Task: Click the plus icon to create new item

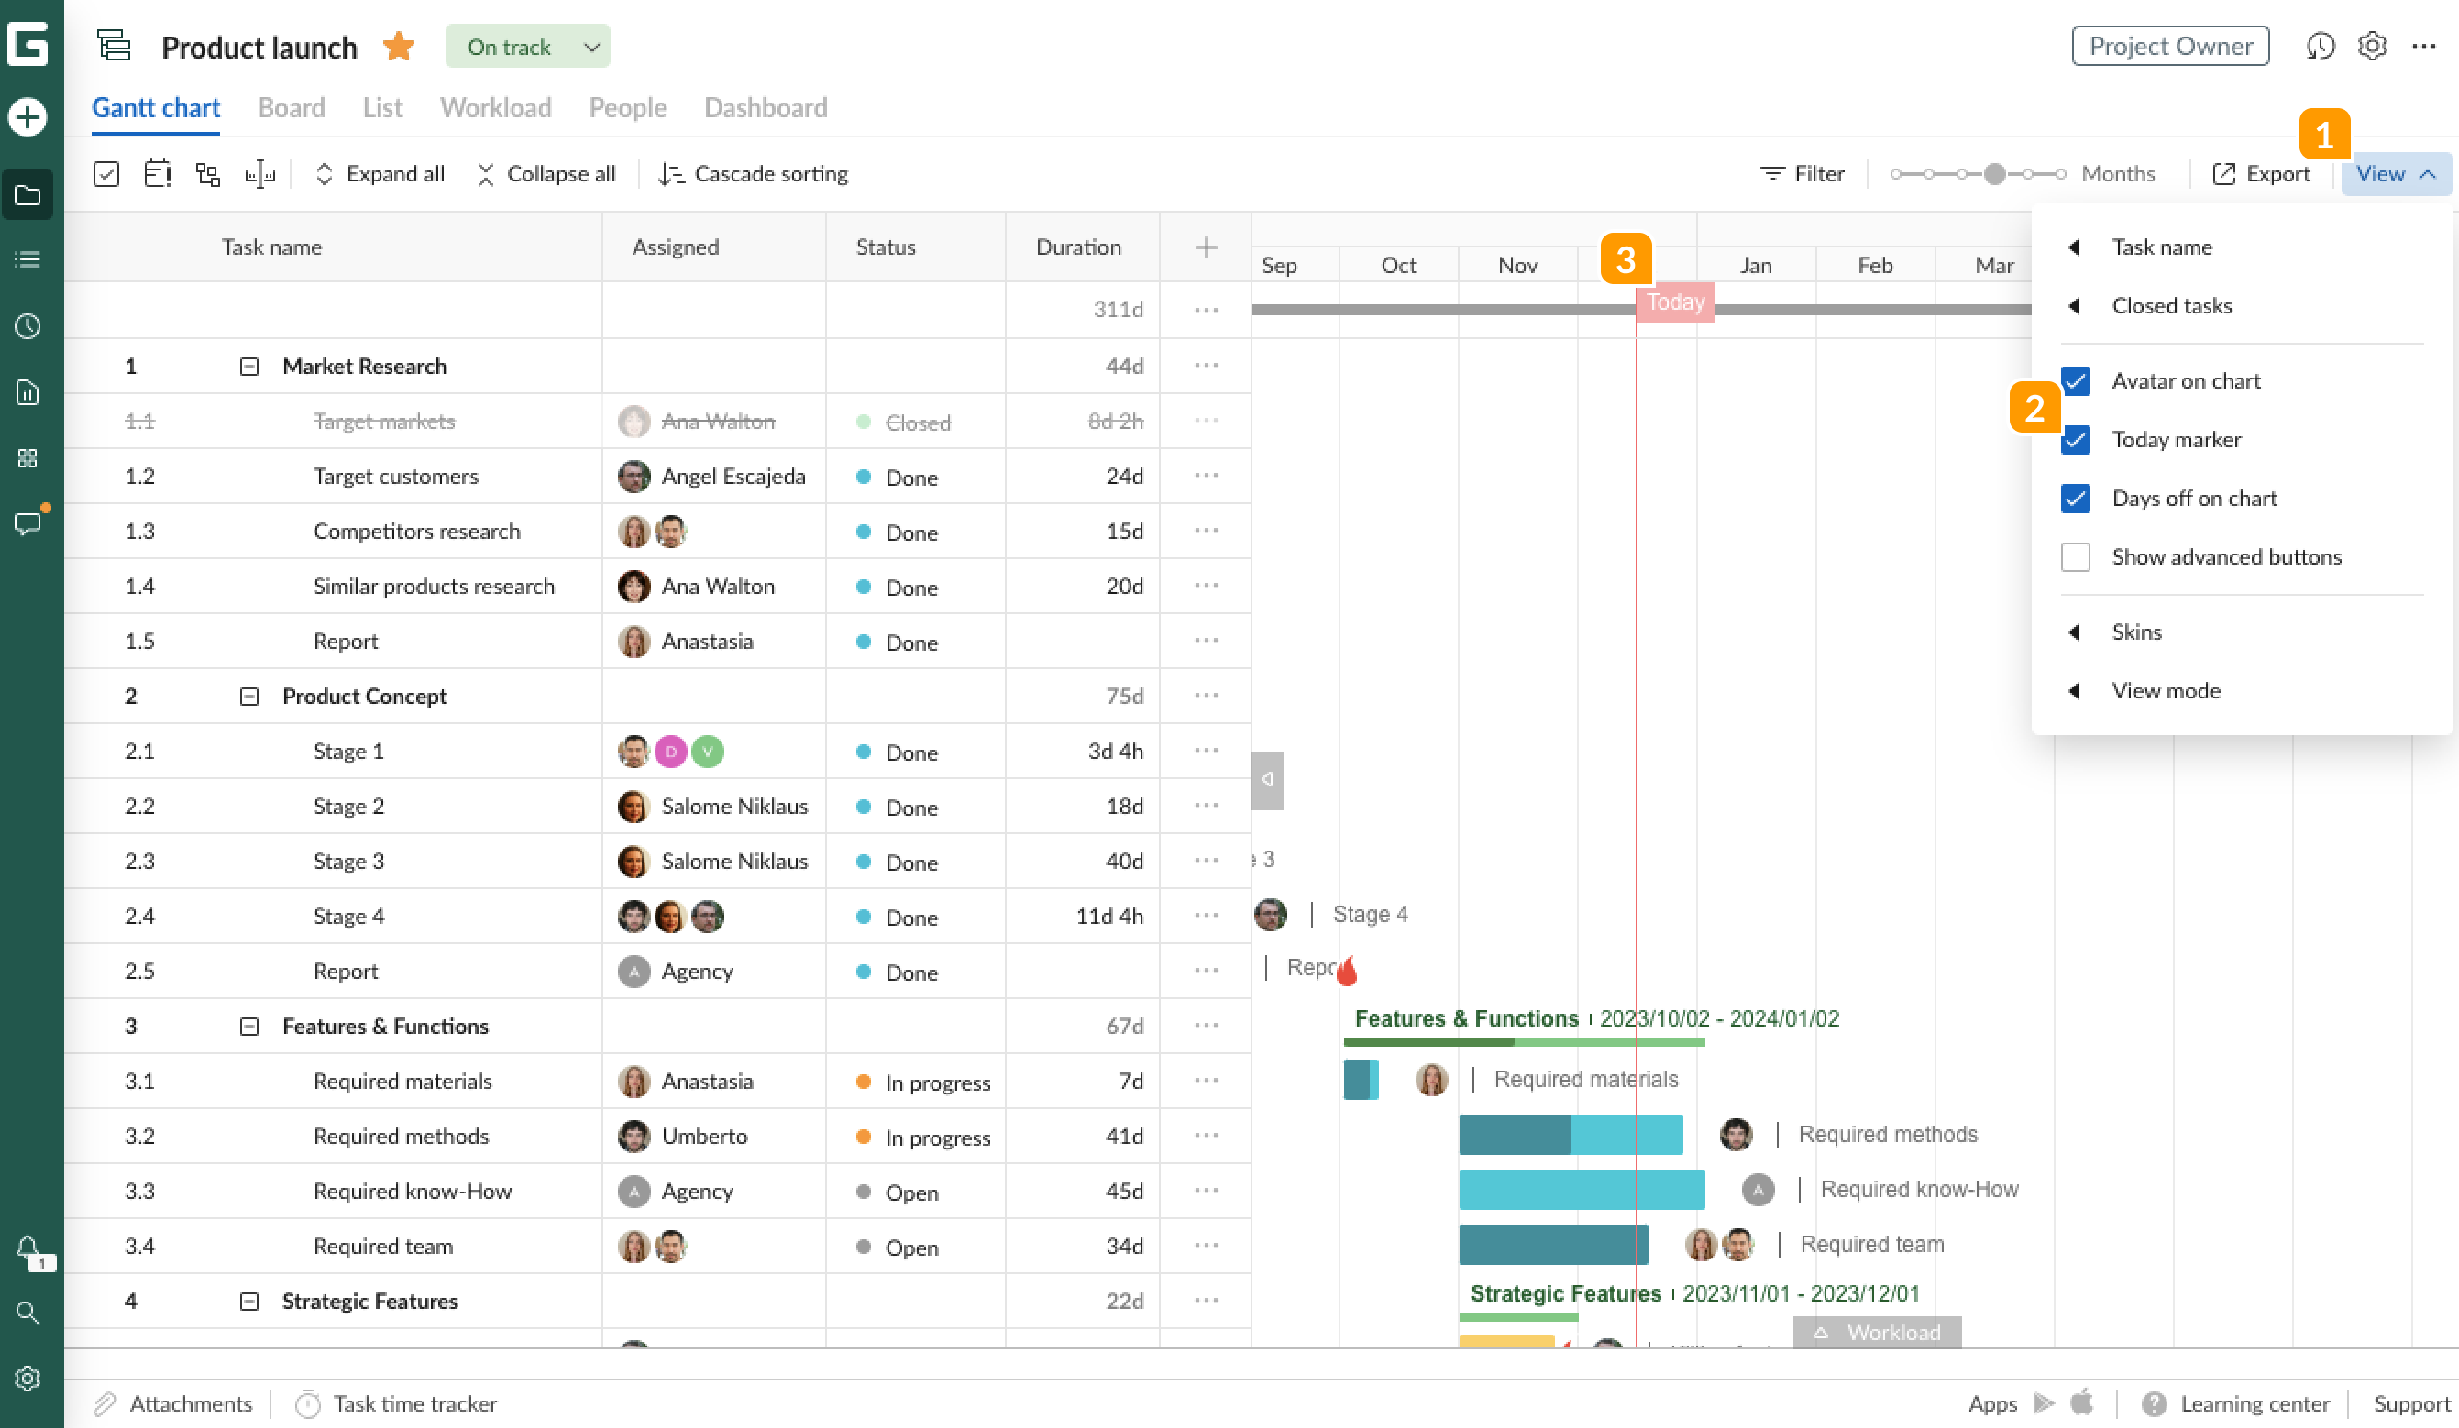Action: (x=28, y=117)
